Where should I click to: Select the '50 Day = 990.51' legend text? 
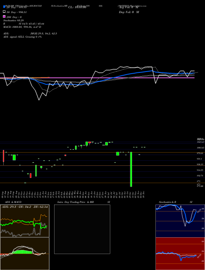click(x=16, y=12)
